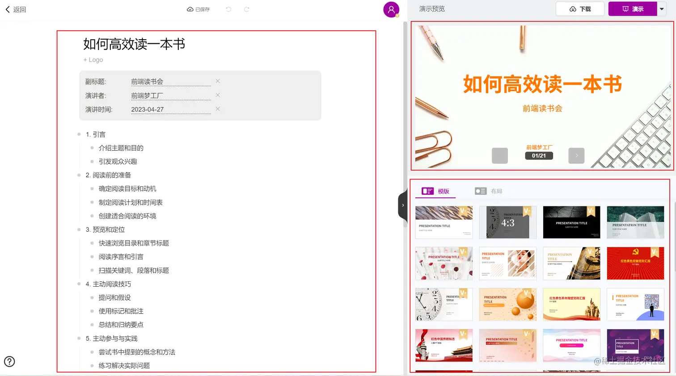Select the red Tiananmen template

(x=444, y=346)
